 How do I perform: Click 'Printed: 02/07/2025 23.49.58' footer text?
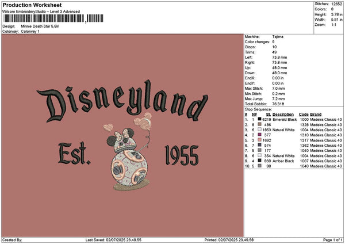[x=229, y=240]
